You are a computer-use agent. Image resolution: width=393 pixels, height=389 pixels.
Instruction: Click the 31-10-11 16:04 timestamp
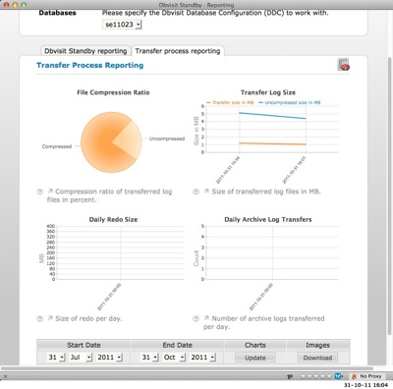click(366, 385)
